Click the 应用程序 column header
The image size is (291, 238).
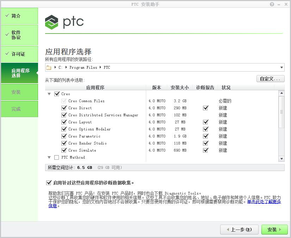[x=95, y=87]
